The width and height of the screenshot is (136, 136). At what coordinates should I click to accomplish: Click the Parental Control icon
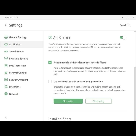click(6, 73)
